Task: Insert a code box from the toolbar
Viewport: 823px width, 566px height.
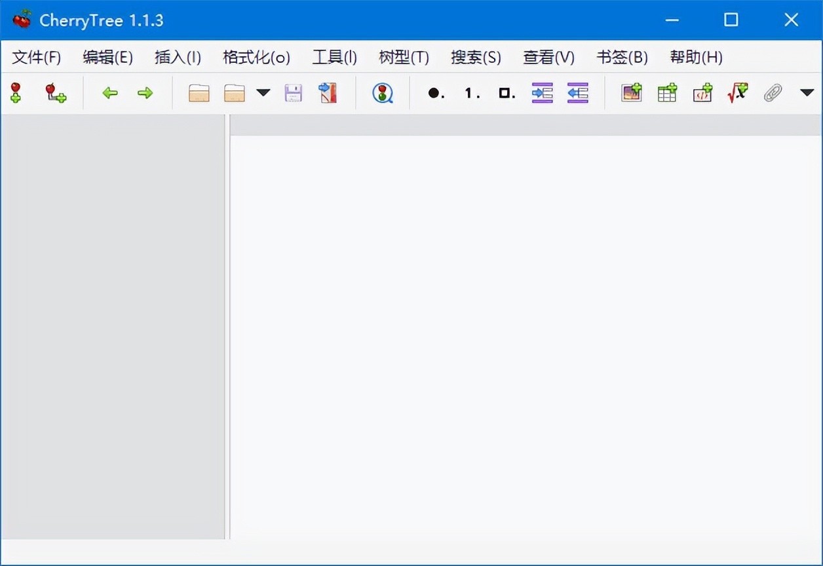Action: (702, 93)
